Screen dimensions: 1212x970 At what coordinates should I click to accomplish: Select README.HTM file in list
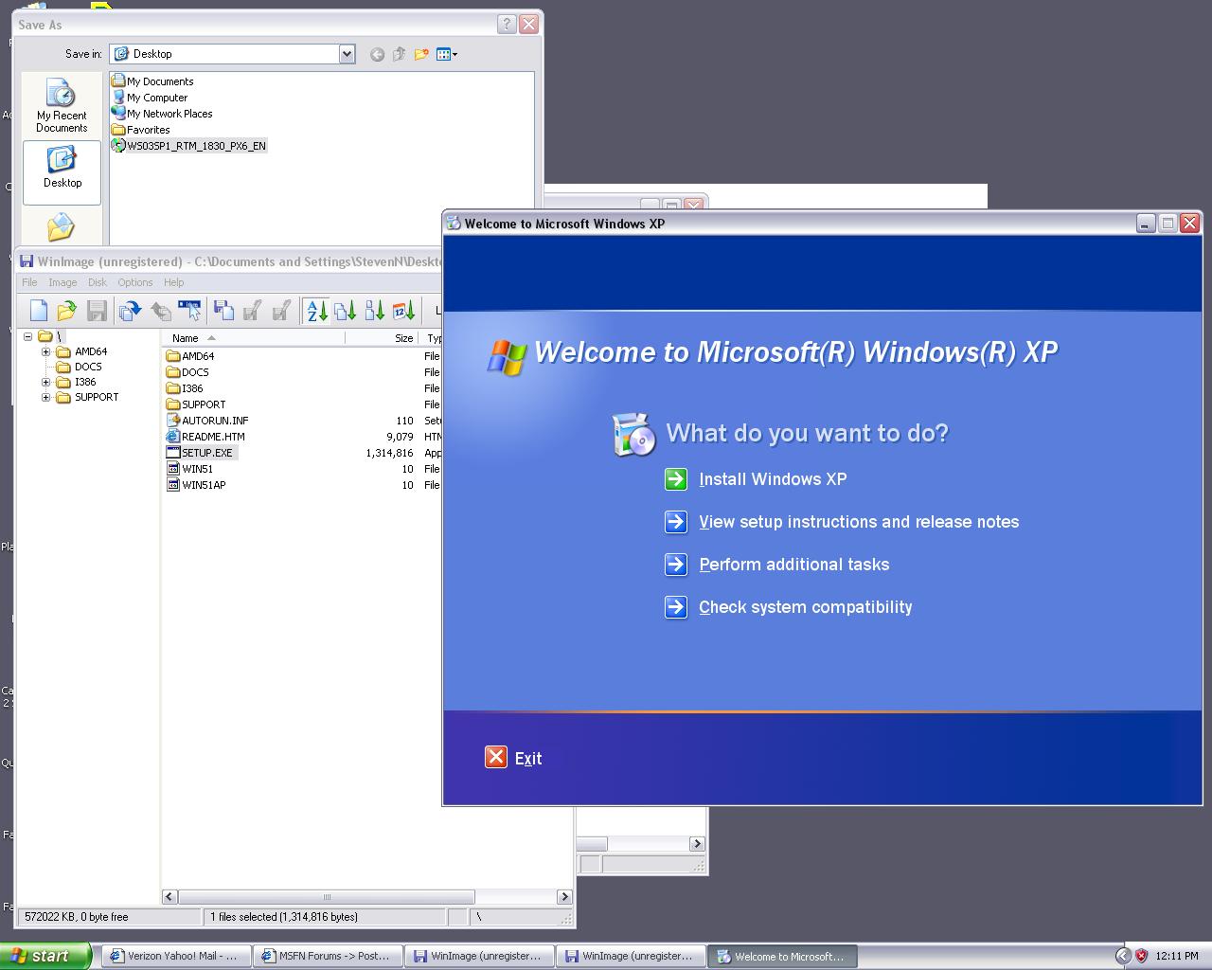(213, 437)
